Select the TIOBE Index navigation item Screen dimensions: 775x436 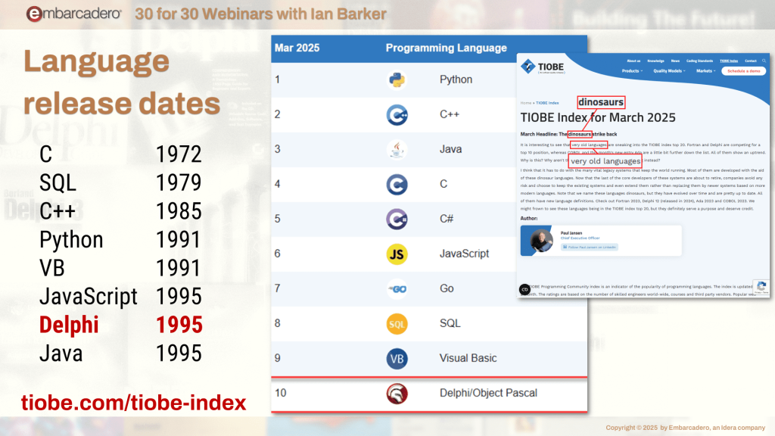(x=729, y=61)
